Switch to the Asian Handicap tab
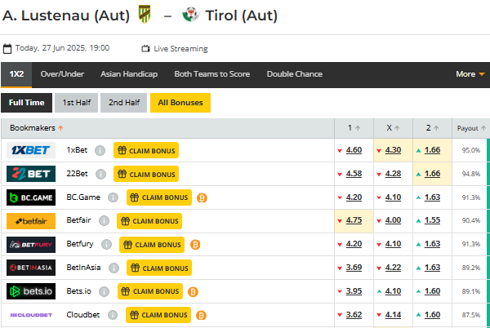 129,74
